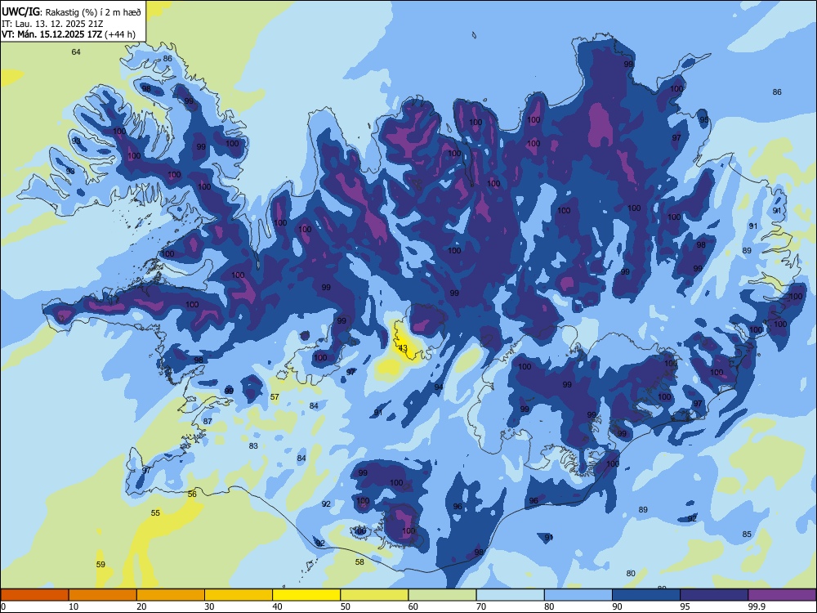Viewport: 817px width, 613px height.
Task: Click the 30–40 legend color swatch
Action: [x=239, y=595]
